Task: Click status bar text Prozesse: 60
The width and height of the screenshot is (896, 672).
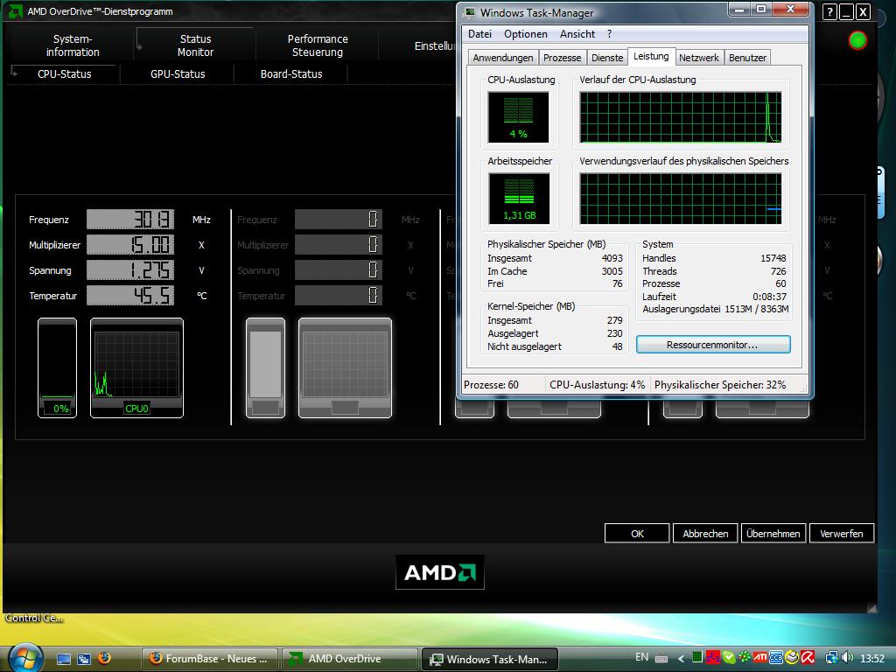Action: click(492, 385)
